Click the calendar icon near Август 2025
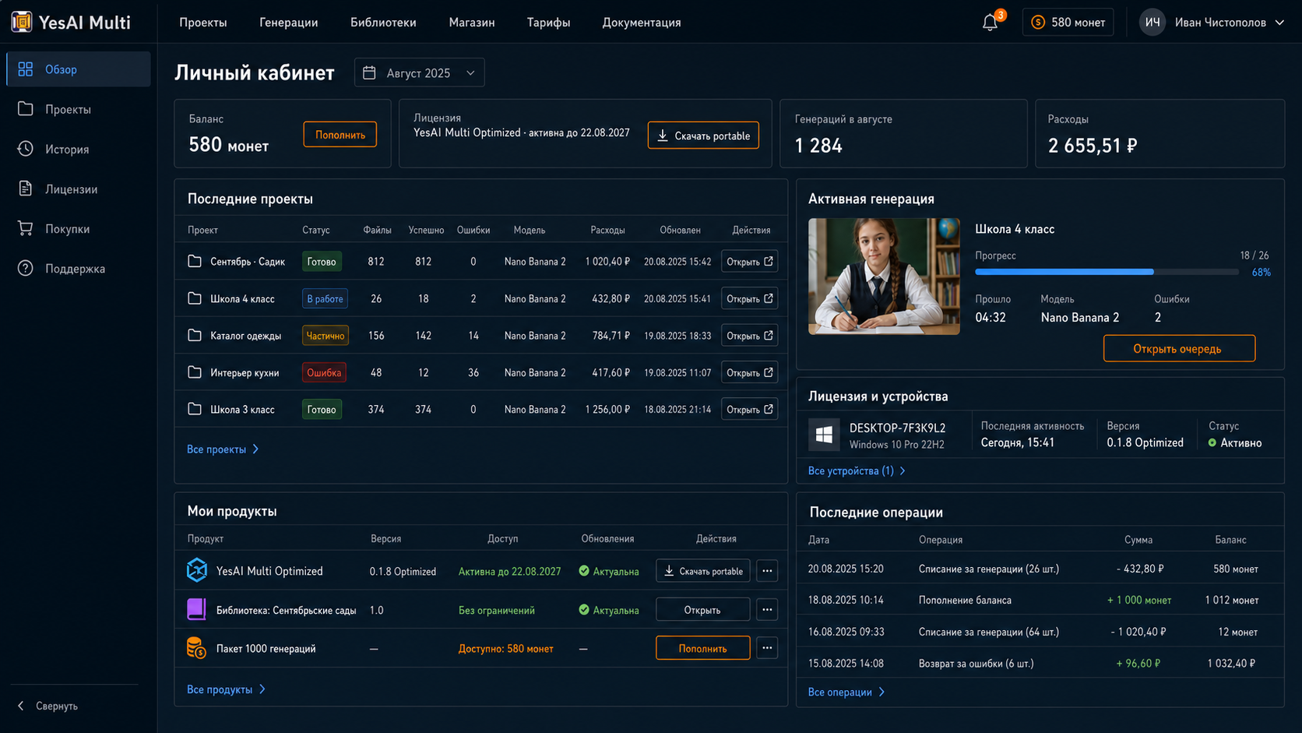 click(369, 72)
